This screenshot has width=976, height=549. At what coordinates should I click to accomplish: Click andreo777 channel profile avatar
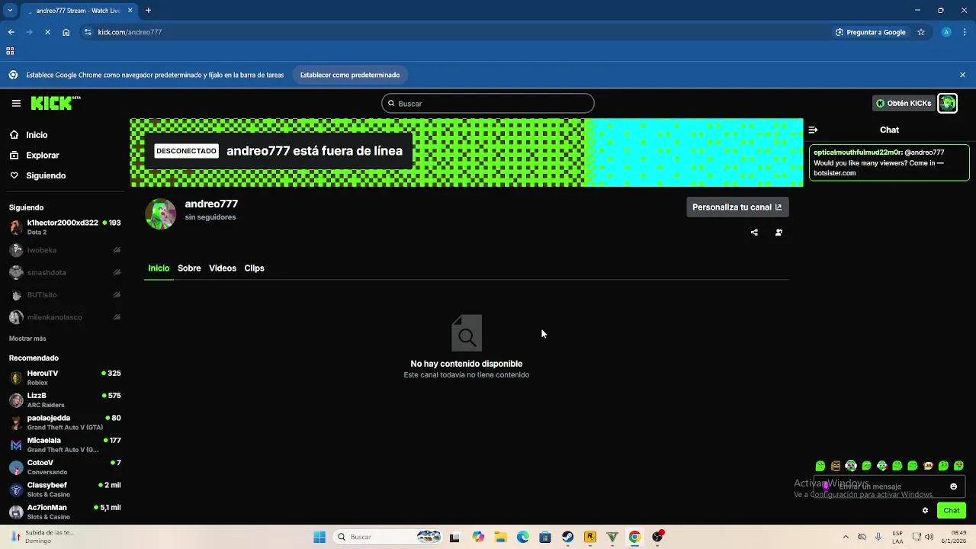point(161,214)
